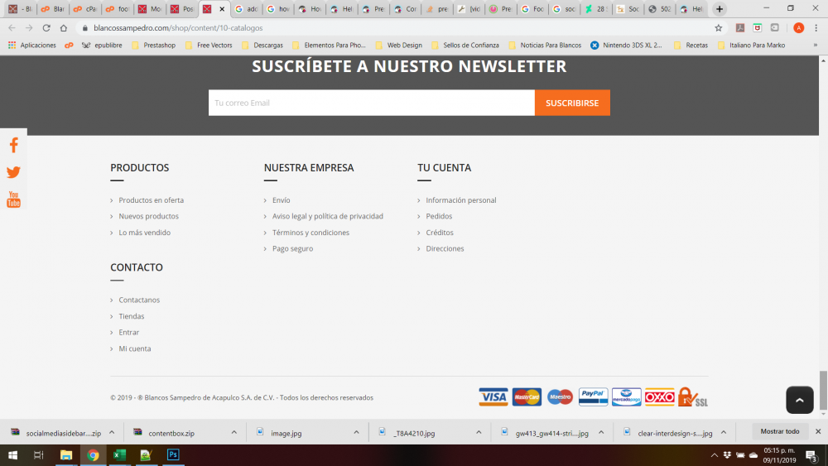Open the 'Mi cuenta' link
Viewport: 828px width, 466px height.
pyautogui.click(x=135, y=348)
